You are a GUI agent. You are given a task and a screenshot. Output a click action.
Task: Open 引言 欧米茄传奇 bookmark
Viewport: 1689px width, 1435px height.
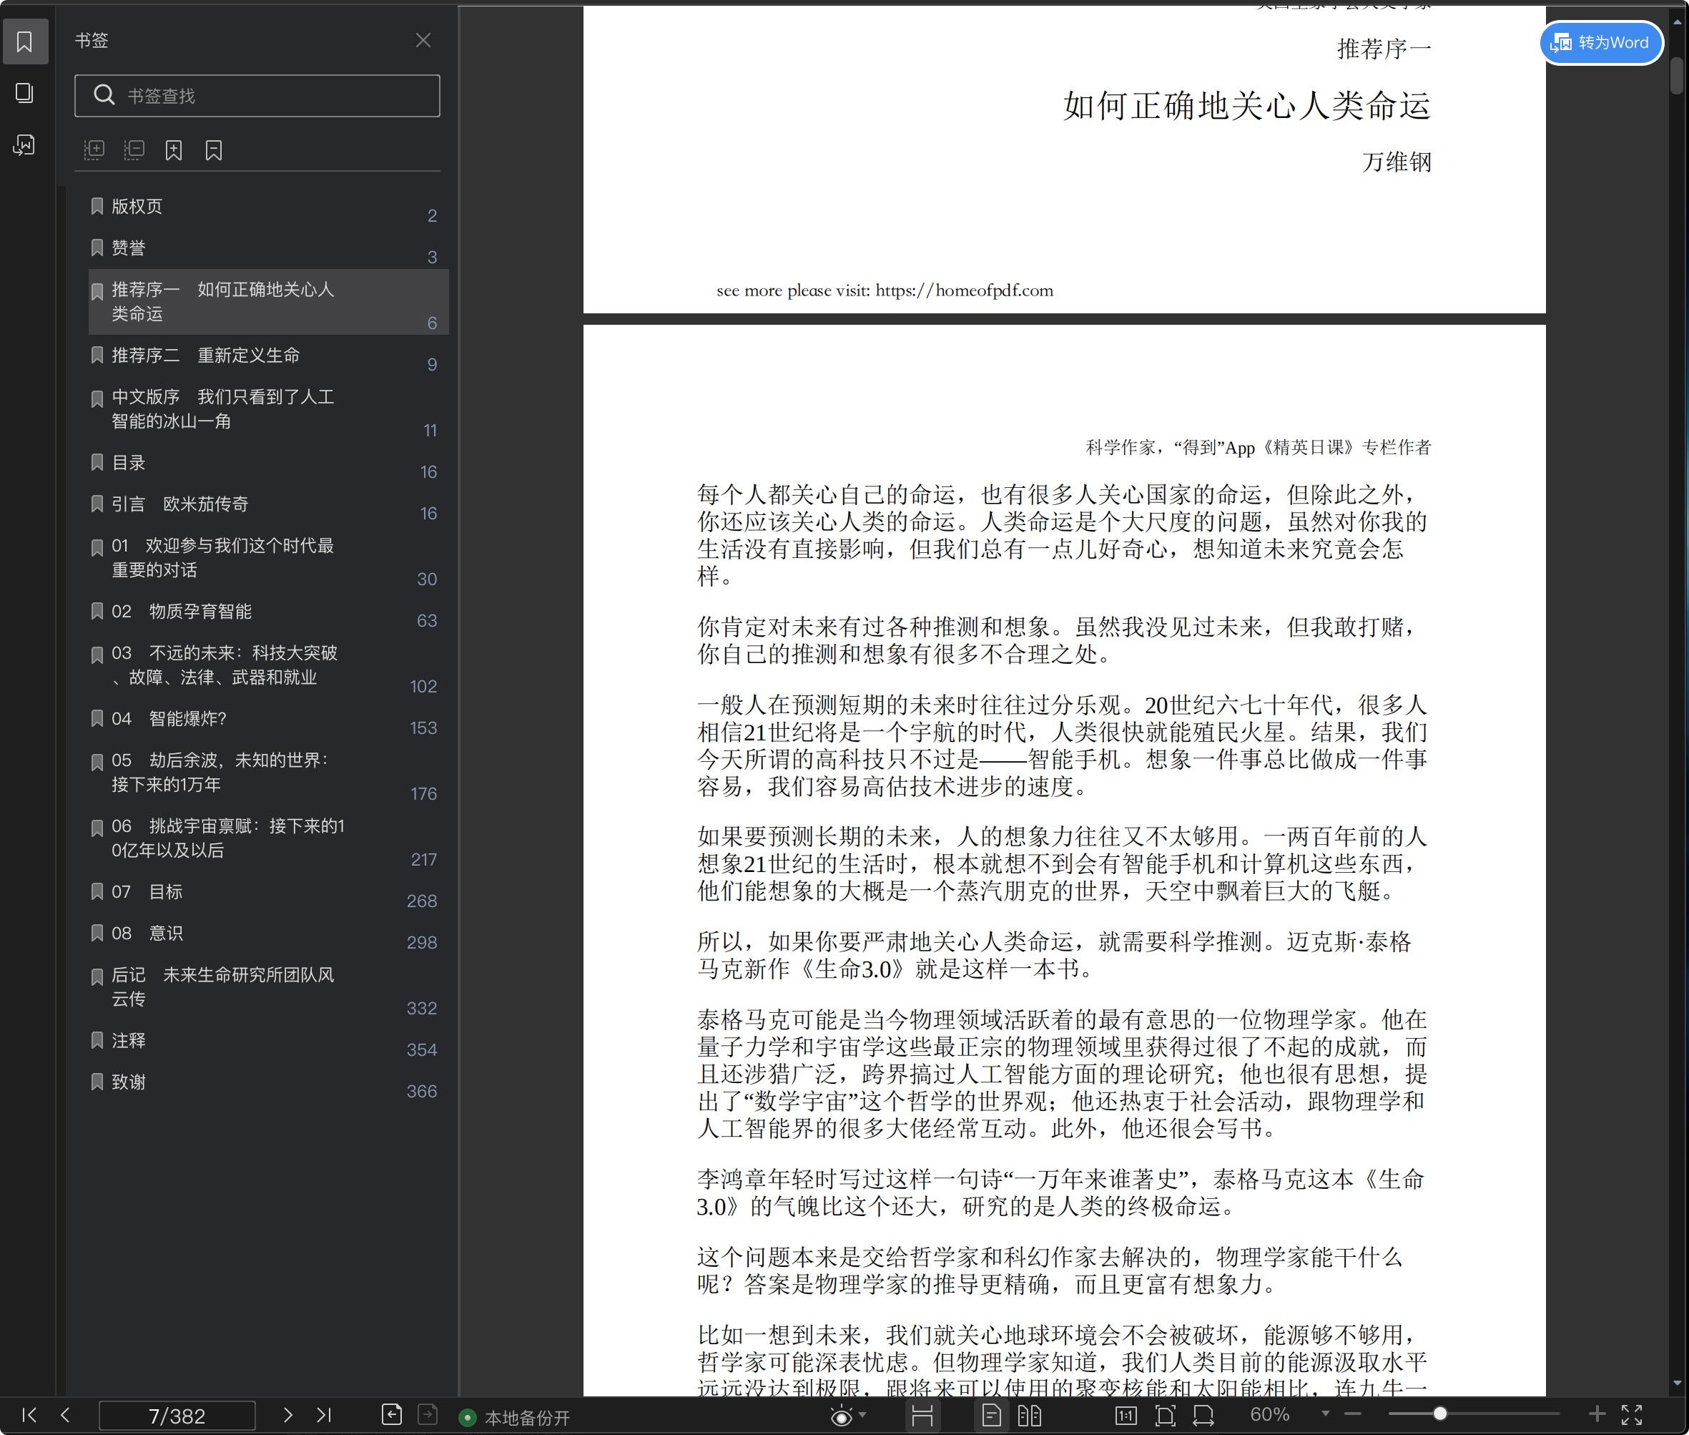coord(267,505)
